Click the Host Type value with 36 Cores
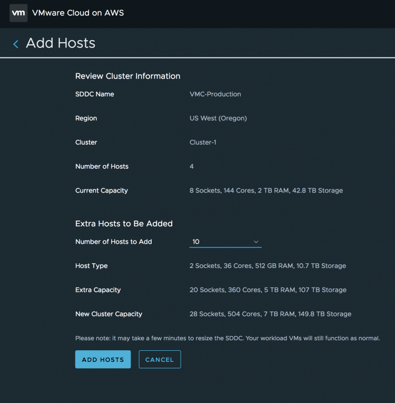Screen dimensions: 395x403 tap(268, 266)
